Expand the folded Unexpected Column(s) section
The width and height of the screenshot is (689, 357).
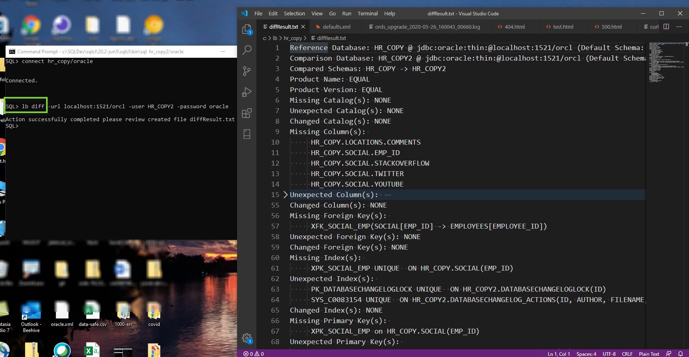[286, 195]
